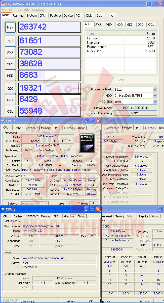The image size is (164, 303).
Task: Open the Tab menu in CrystalMark
Action: 19,10
